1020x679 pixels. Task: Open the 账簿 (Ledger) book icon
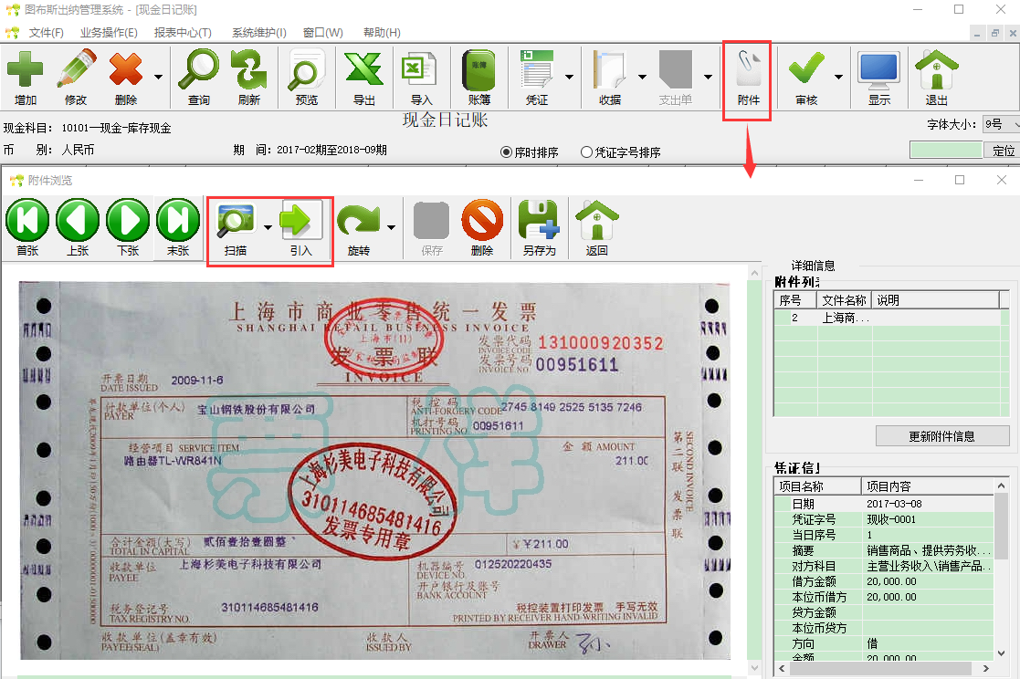point(478,69)
